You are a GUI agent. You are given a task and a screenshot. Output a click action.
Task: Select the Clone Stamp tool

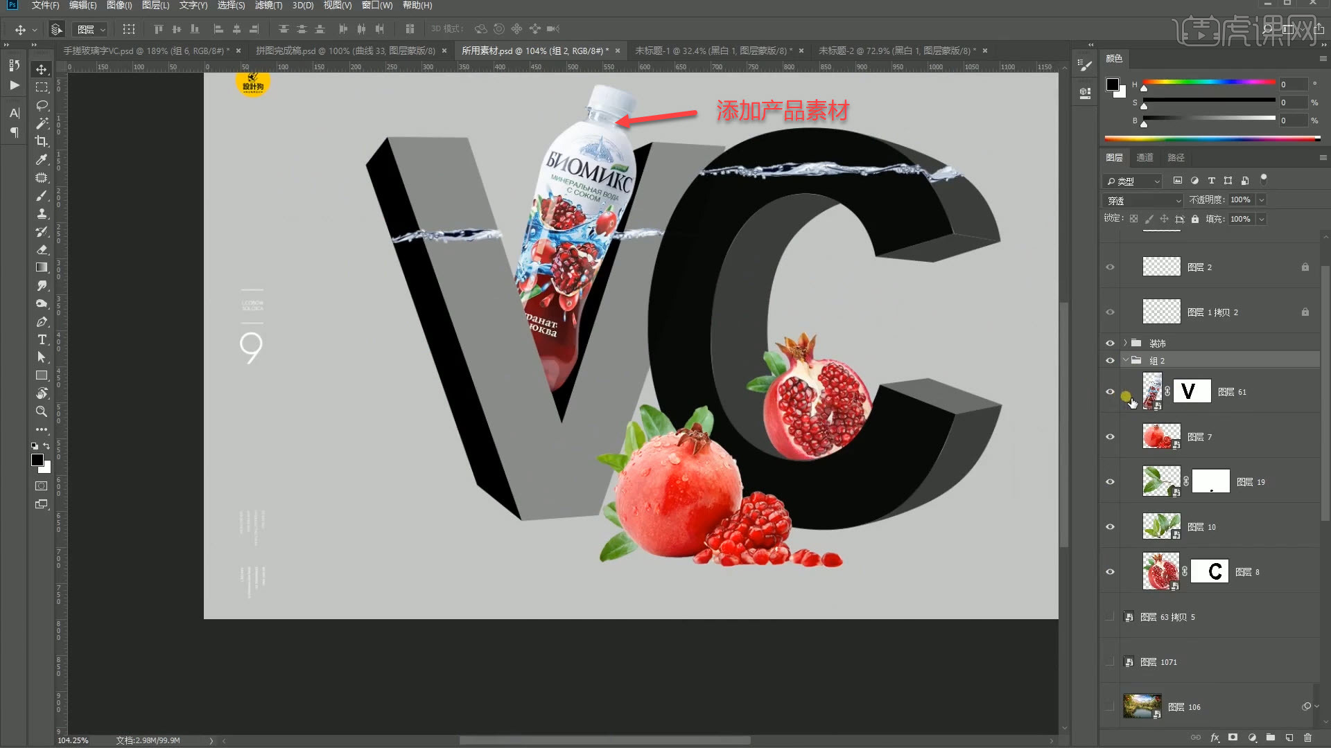point(42,214)
